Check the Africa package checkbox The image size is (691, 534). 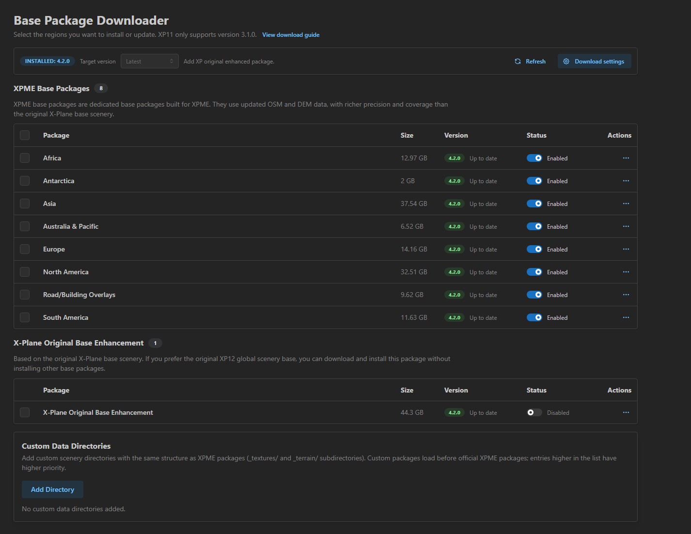pyautogui.click(x=25, y=158)
